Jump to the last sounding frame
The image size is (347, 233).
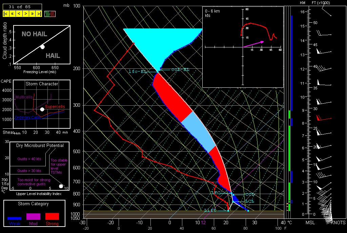coord(39,14)
